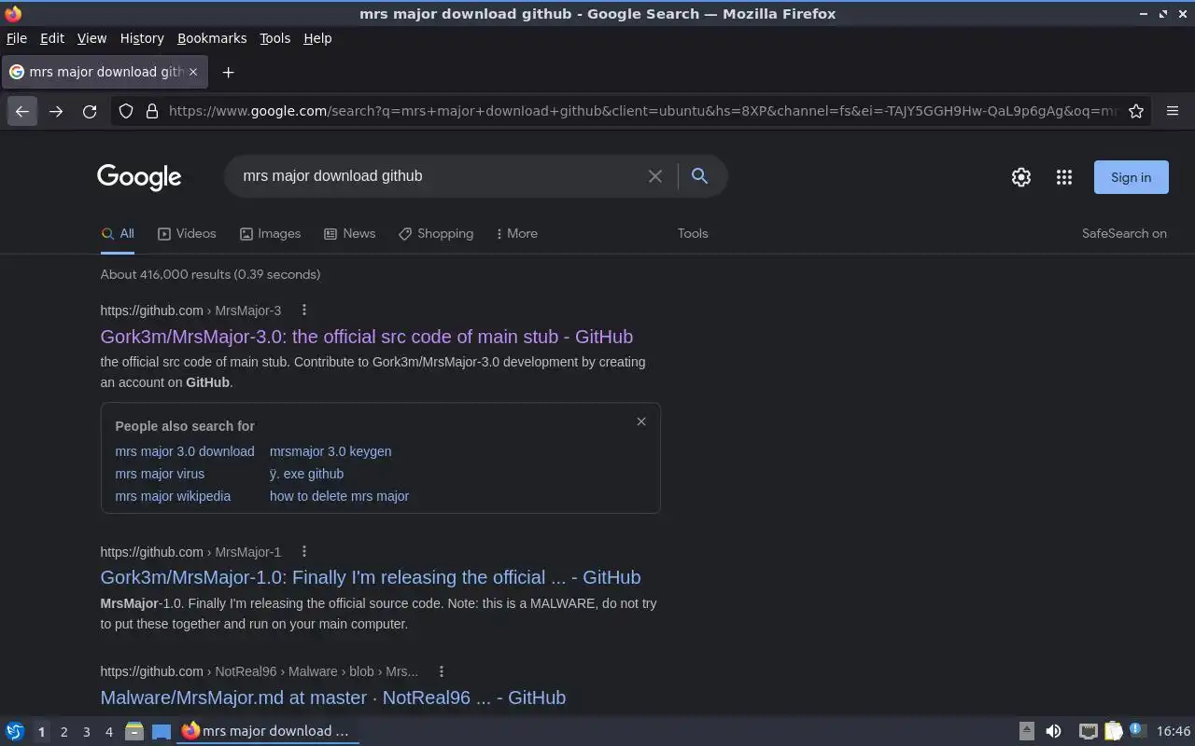Open options menu for NotReal96 Malware result

pyautogui.click(x=441, y=671)
